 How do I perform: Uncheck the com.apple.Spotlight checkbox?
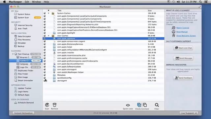tap(45, 33)
